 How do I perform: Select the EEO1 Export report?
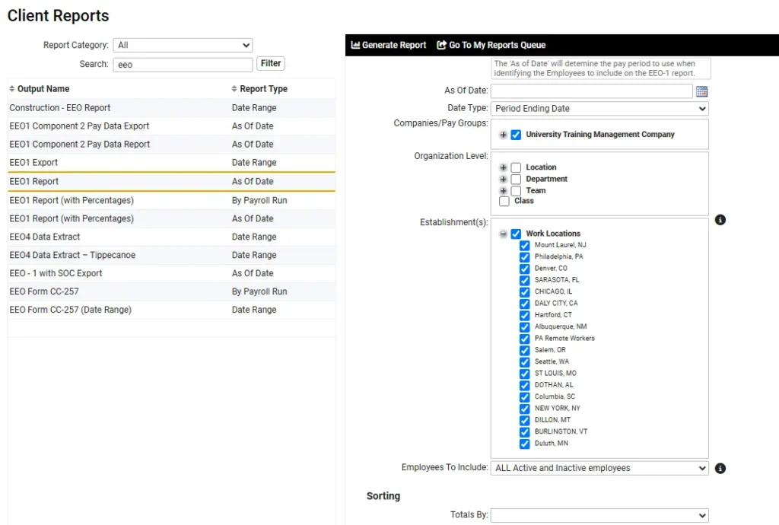(171, 163)
